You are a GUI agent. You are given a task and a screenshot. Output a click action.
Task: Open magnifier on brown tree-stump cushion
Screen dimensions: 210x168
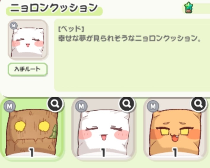pos(55,104)
